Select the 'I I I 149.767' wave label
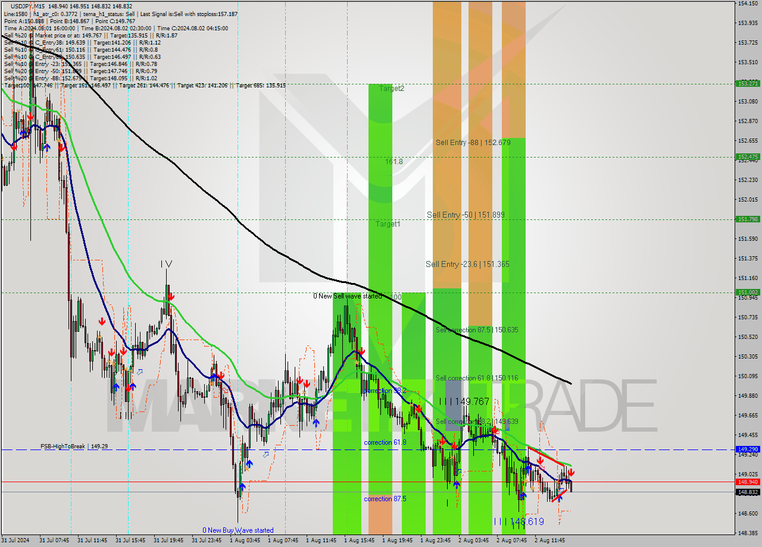Screen dimensions: 762x547 [464, 402]
